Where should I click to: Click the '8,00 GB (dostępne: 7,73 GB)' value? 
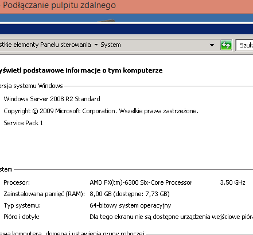click(130, 194)
